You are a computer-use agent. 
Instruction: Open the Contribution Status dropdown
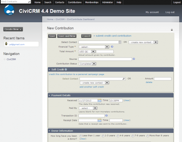[x=88, y=64]
